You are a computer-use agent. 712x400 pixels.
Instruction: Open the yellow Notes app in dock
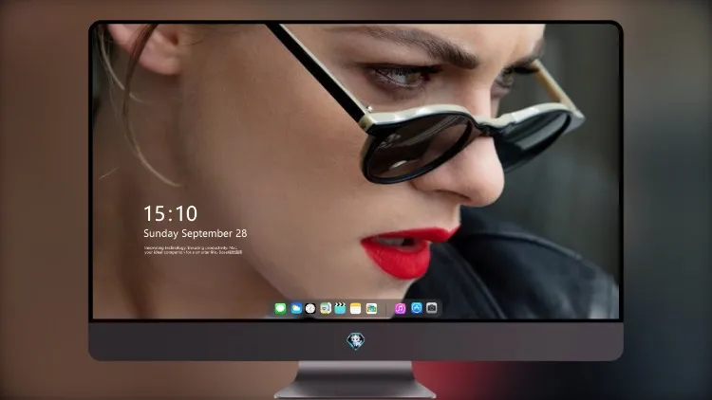[356, 308]
